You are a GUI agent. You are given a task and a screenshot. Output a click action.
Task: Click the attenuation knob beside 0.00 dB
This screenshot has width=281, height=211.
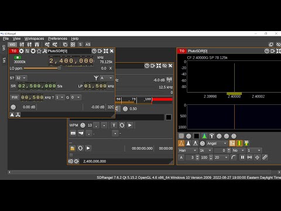(13, 107)
